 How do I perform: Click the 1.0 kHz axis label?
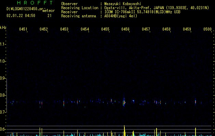pyautogui.click(x=3, y=61)
